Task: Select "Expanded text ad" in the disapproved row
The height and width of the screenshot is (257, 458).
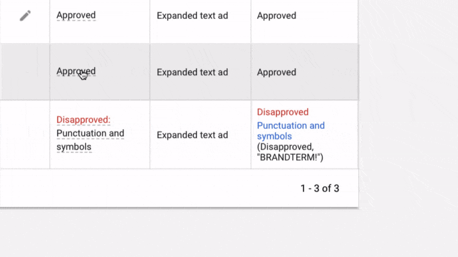Action: tap(192, 135)
